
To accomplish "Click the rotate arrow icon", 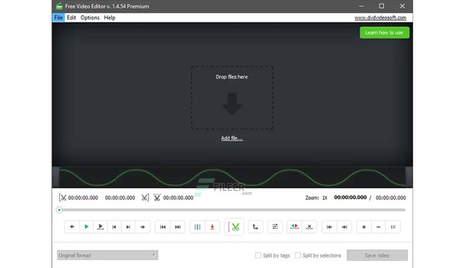I will pos(255,227).
